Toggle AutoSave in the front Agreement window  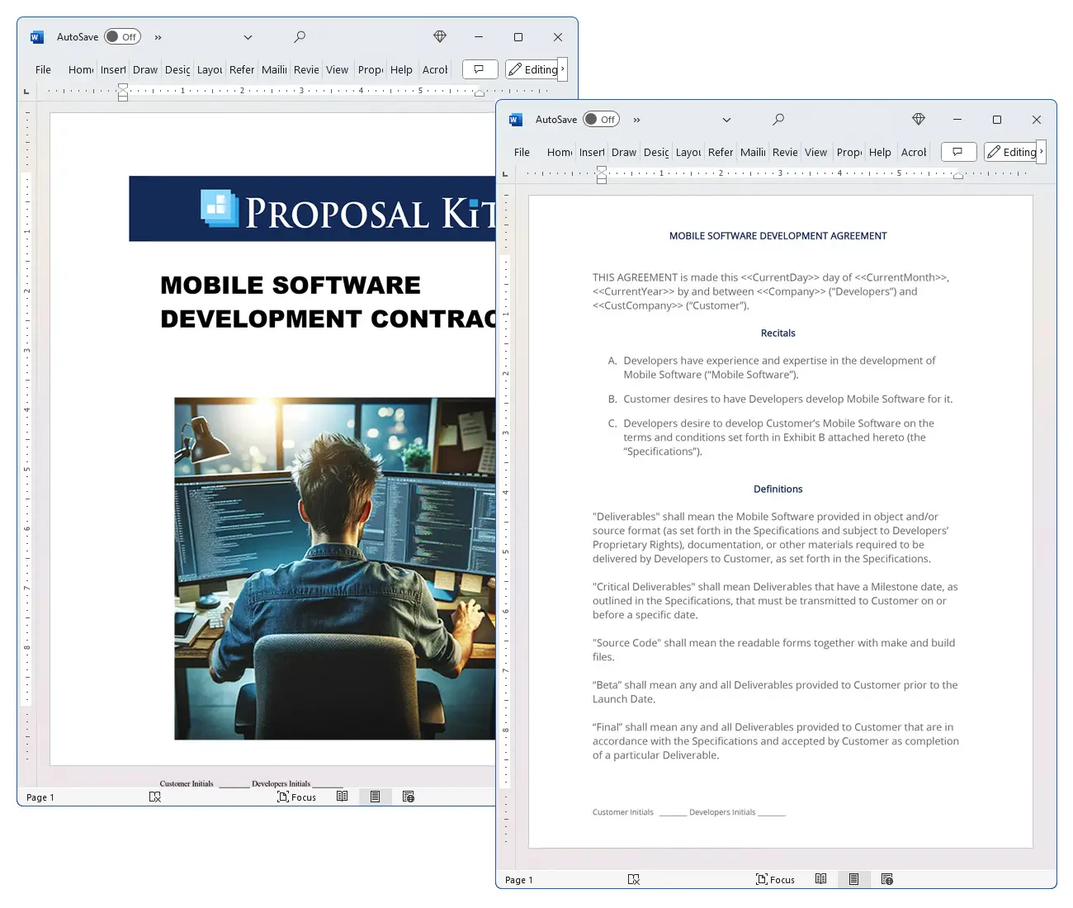point(601,120)
